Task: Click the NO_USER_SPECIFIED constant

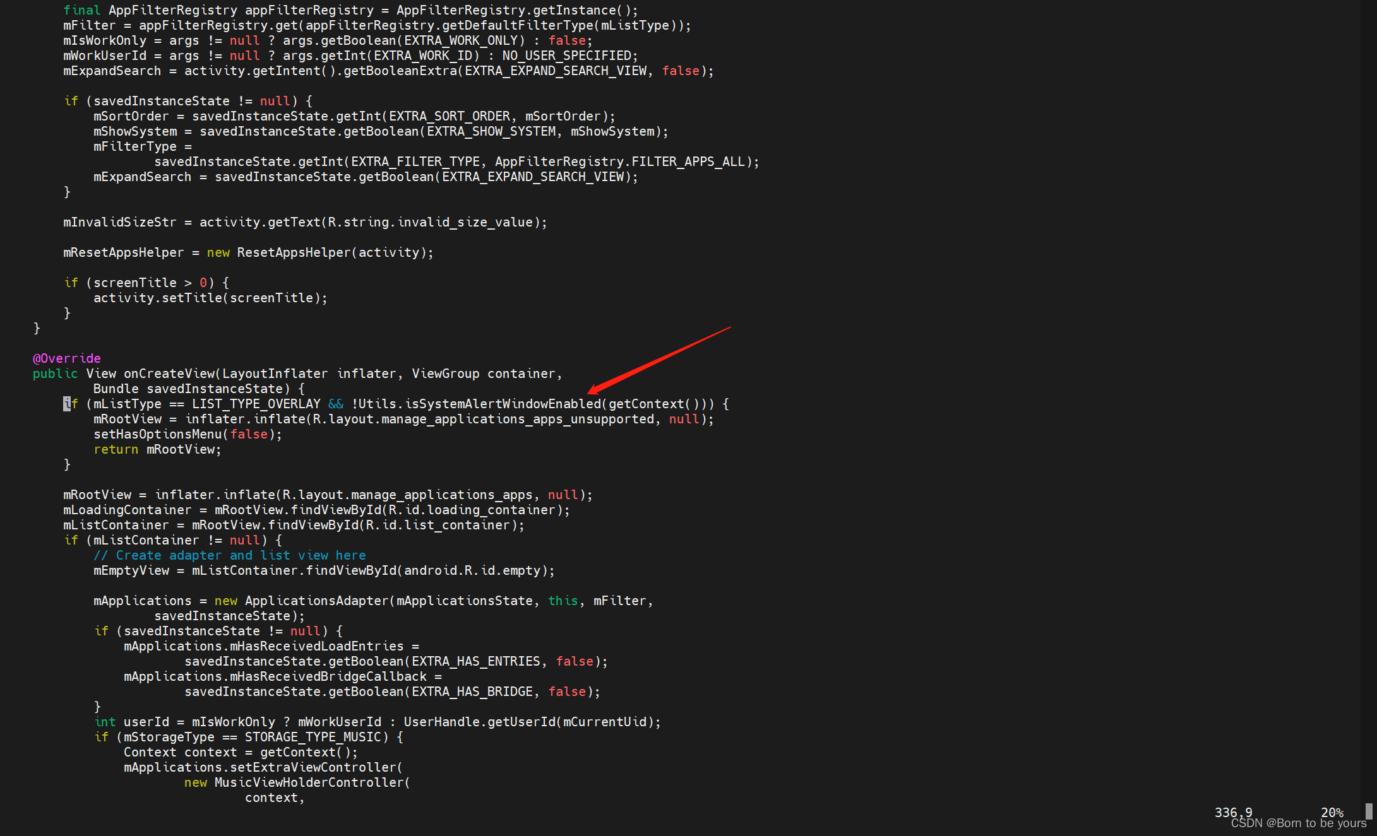Action: pos(566,56)
